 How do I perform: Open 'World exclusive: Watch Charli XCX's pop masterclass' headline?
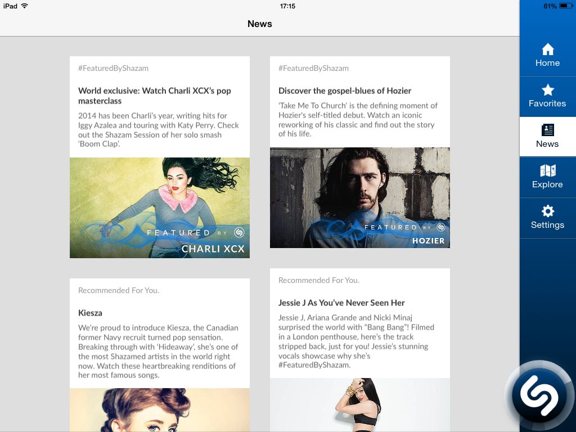[x=155, y=96]
